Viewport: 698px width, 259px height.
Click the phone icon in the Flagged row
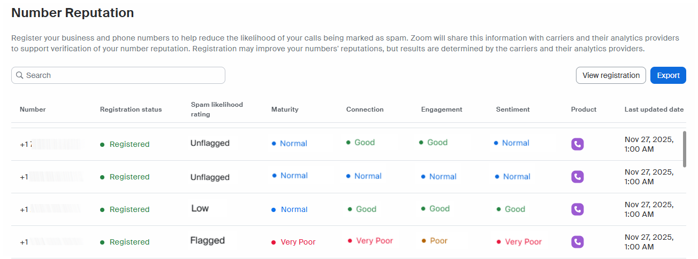click(577, 242)
